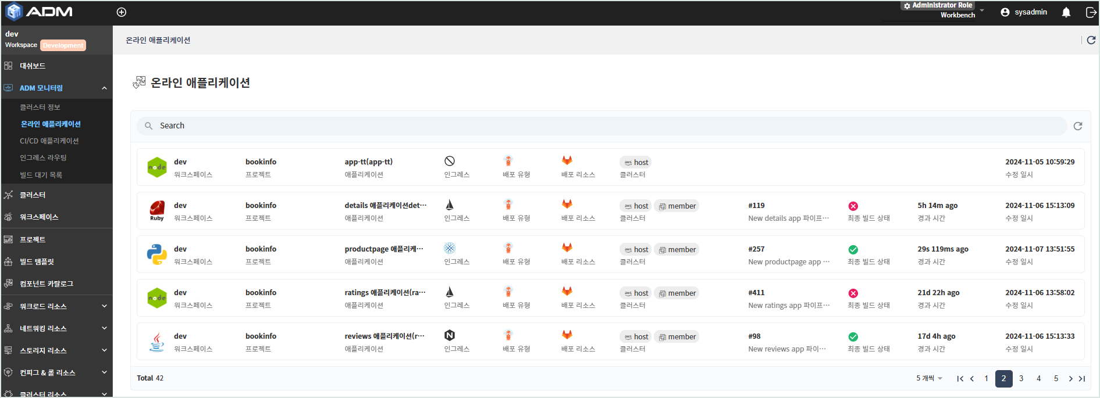Click the NGINX ingress icon in reviews row
Screen dimensions: 1100x398
click(x=450, y=335)
